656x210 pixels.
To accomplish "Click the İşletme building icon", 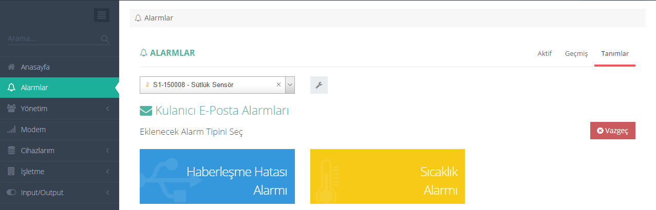I will (x=11, y=172).
